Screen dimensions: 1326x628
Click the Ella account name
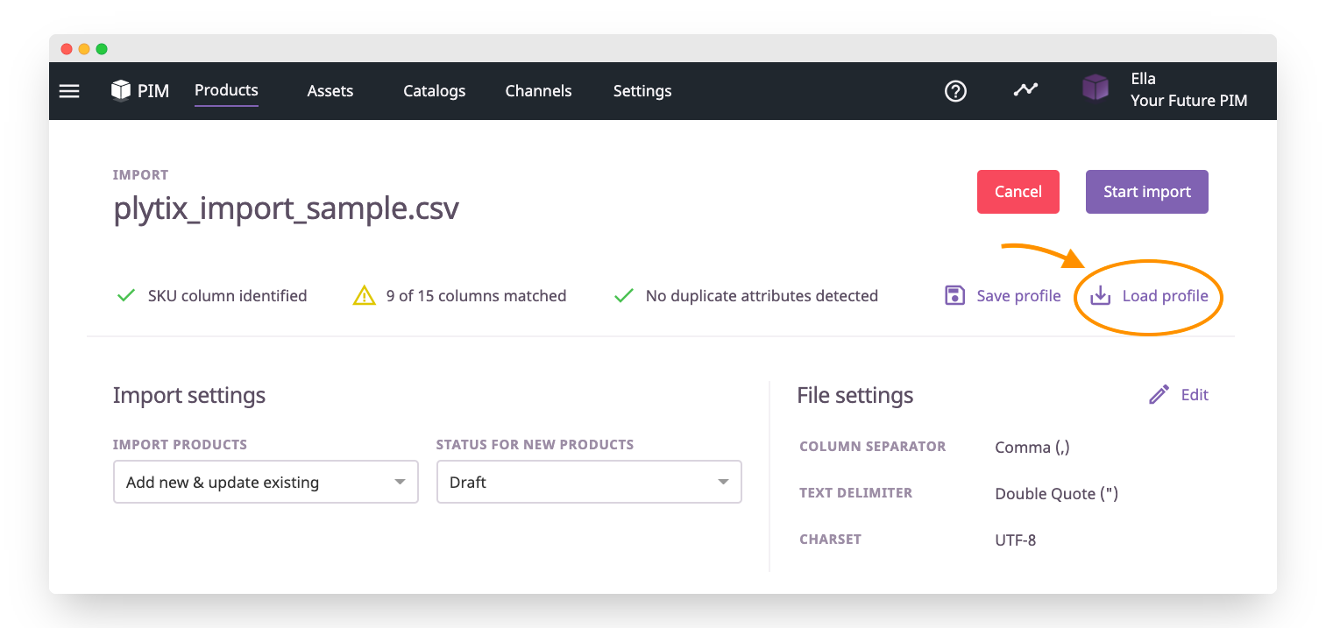[x=1143, y=80]
